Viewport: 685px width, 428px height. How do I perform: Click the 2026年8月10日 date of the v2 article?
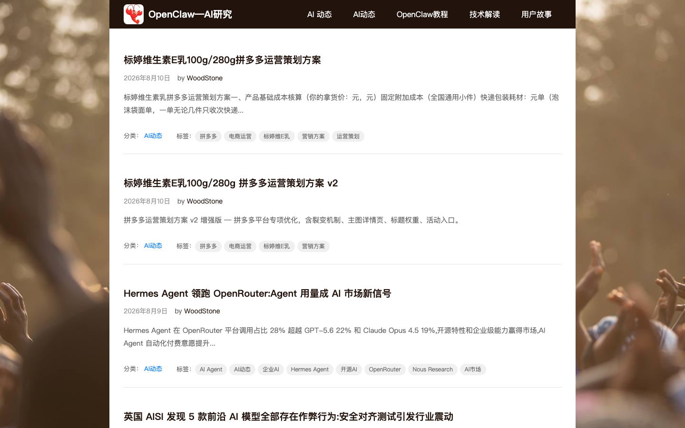(147, 201)
